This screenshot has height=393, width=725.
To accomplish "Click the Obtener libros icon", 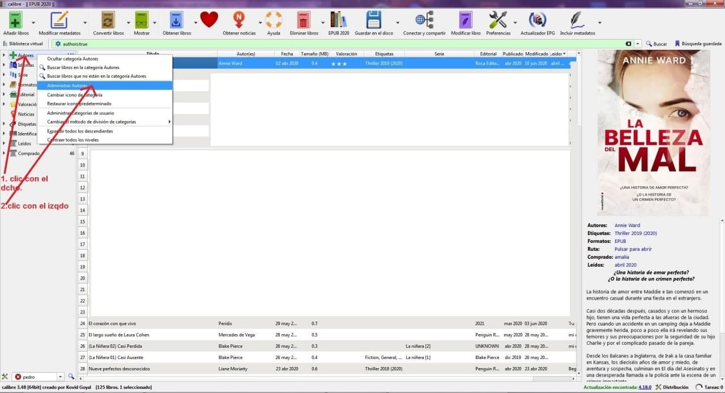I will click(177, 20).
